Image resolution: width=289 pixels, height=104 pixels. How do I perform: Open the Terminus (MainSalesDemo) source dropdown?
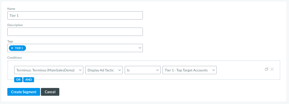(49, 70)
